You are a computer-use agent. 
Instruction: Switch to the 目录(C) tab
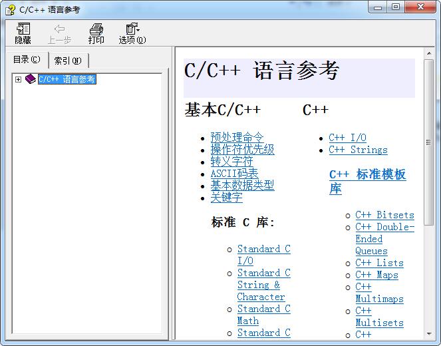[x=27, y=60]
